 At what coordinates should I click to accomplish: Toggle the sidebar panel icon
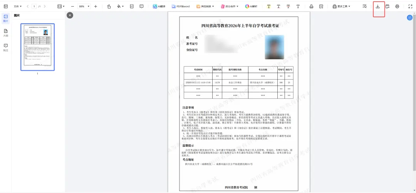coord(6,7)
